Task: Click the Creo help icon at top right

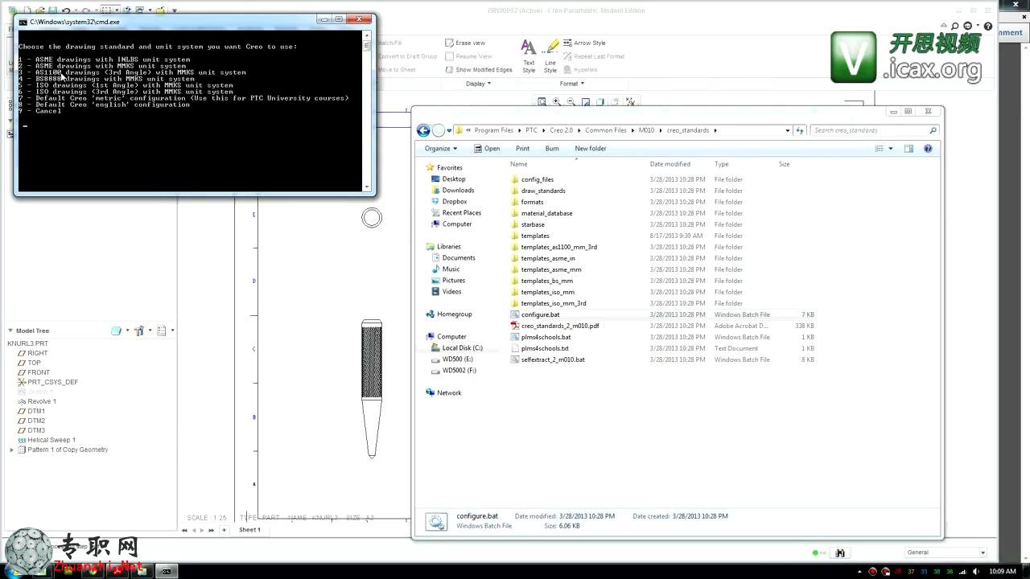Action: pos(988,27)
